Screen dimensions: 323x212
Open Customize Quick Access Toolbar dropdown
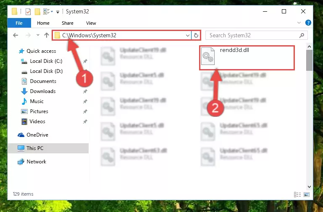tap(58, 12)
